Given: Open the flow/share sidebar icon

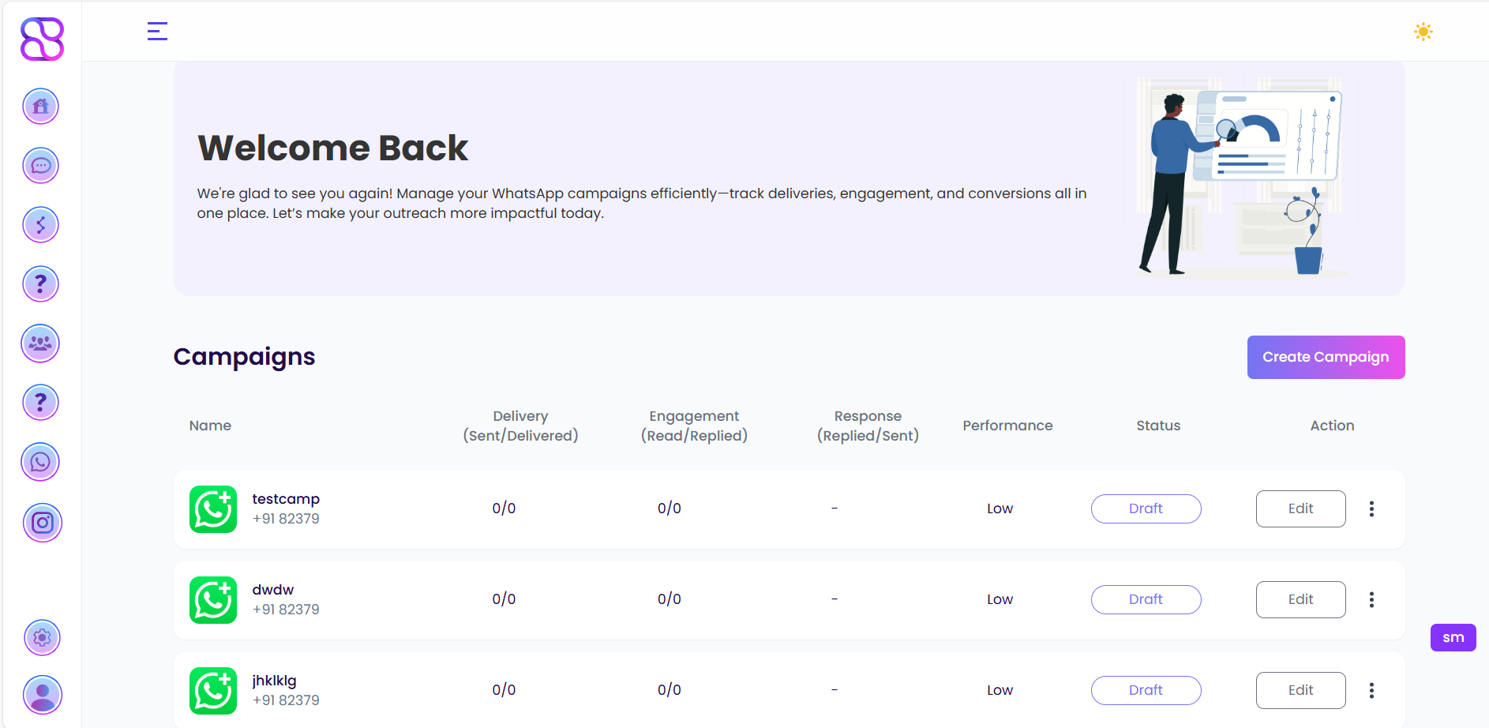Looking at the screenshot, I should click(x=41, y=225).
